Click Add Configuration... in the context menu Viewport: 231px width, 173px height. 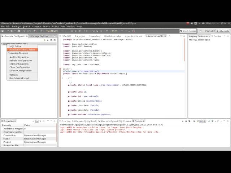20,57
